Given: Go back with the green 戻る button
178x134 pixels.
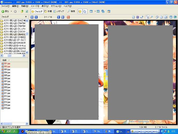Looking at the screenshot, I should coord(5,11).
